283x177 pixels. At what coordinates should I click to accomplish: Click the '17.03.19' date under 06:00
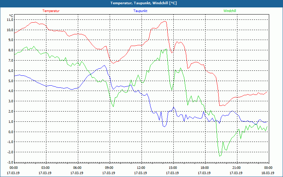click(77, 173)
